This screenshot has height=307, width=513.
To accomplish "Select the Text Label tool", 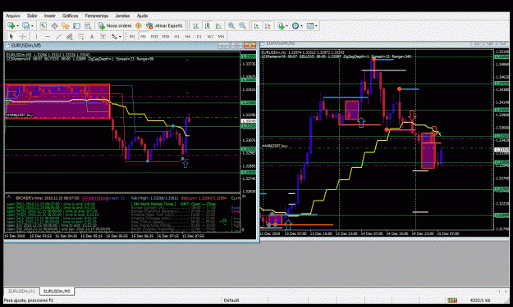I will [103, 37].
